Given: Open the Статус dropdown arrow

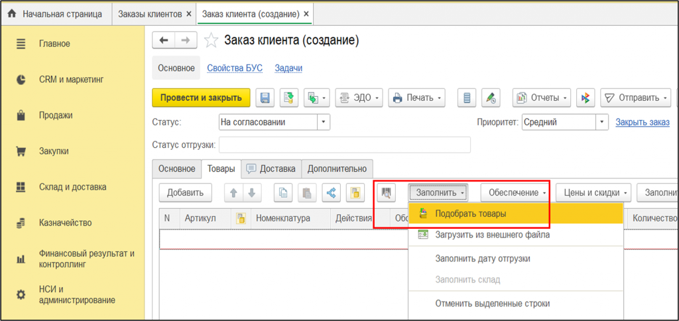Looking at the screenshot, I should (x=323, y=122).
